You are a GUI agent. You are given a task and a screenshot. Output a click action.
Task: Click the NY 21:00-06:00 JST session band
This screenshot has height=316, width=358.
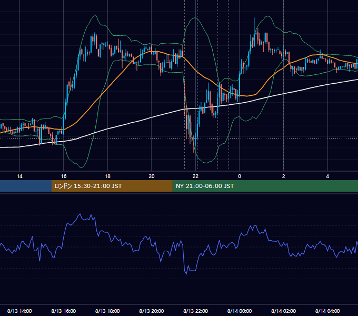(265, 186)
